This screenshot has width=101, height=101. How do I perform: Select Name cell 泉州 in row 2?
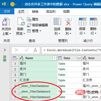[x=38, y=69]
